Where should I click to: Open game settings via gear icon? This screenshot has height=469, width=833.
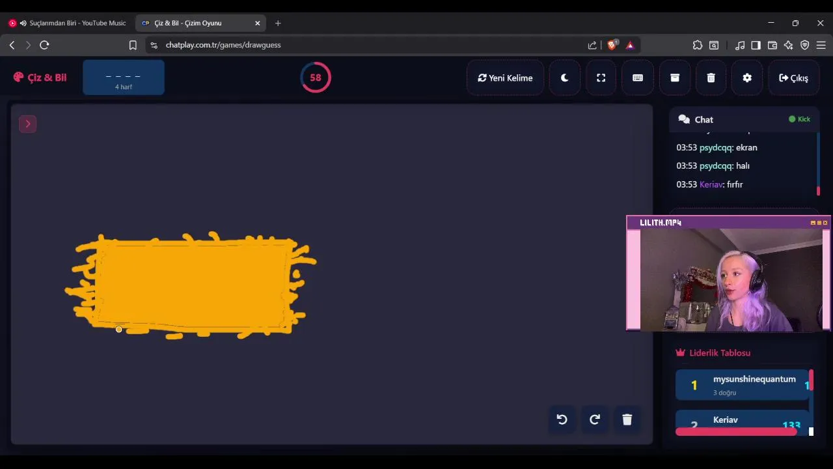pyautogui.click(x=747, y=78)
